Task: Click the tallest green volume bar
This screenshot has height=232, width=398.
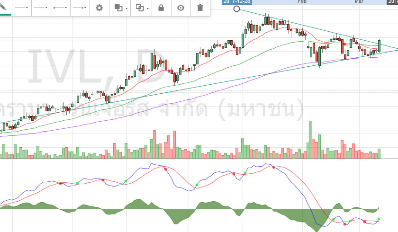Action: point(311,140)
